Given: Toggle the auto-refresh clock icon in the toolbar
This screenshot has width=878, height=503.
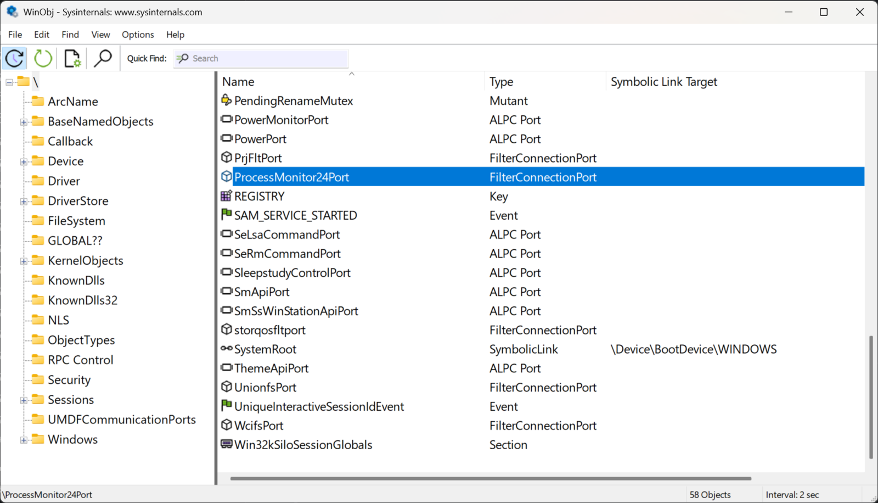Looking at the screenshot, I should tap(14, 58).
